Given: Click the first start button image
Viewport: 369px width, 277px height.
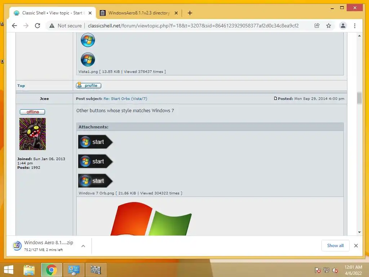Looking at the screenshot, I should 95,142.
